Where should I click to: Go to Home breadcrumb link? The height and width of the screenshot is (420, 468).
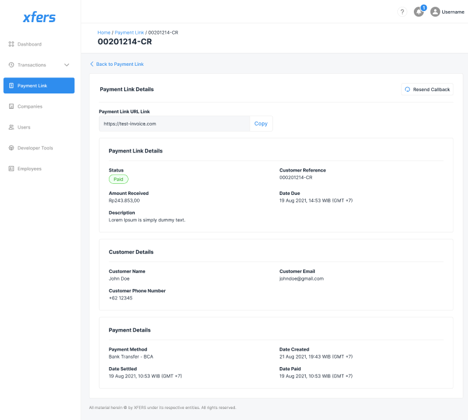(x=104, y=33)
